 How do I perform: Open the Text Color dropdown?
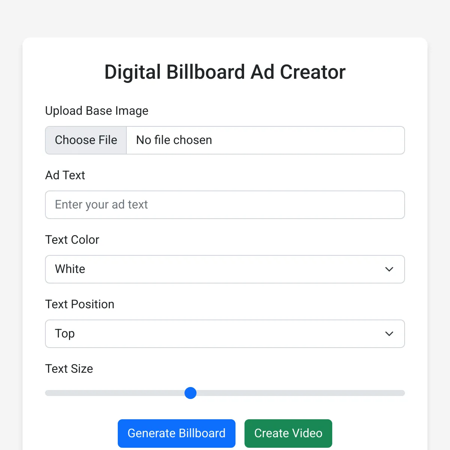tap(225, 269)
